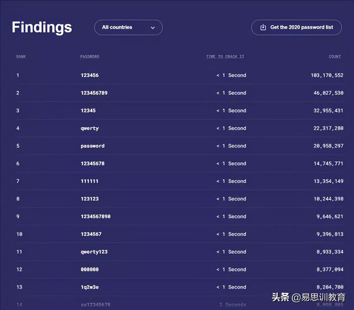Click rank number 1
This screenshot has width=354, height=310.
18,75
